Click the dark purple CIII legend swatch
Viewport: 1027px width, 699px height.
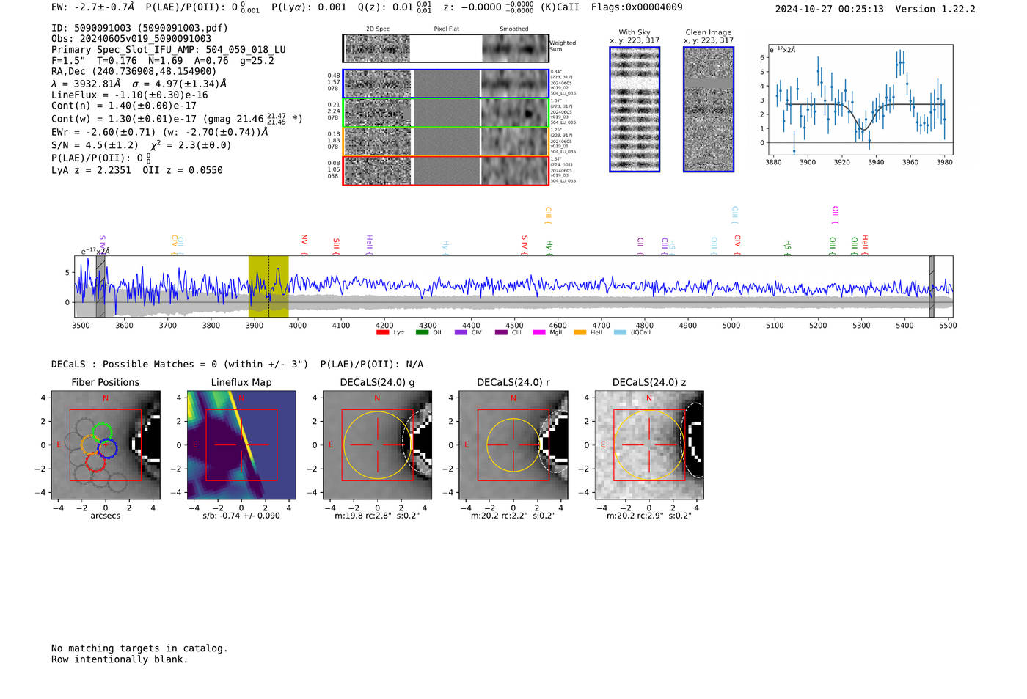pos(501,332)
